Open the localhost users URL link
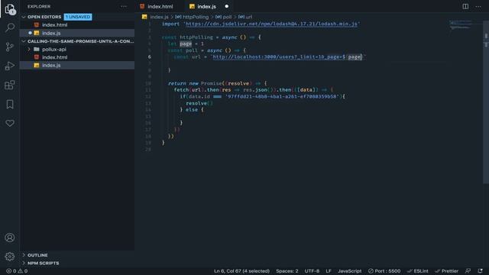Image resolution: width=489 pixels, height=275 pixels. (x=279, y=57)
